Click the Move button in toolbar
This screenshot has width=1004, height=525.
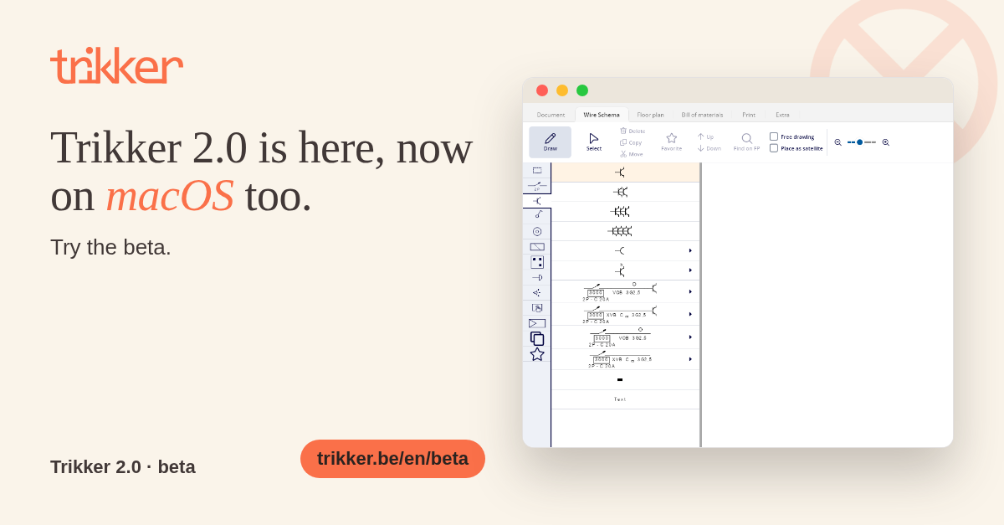[632, 154]
